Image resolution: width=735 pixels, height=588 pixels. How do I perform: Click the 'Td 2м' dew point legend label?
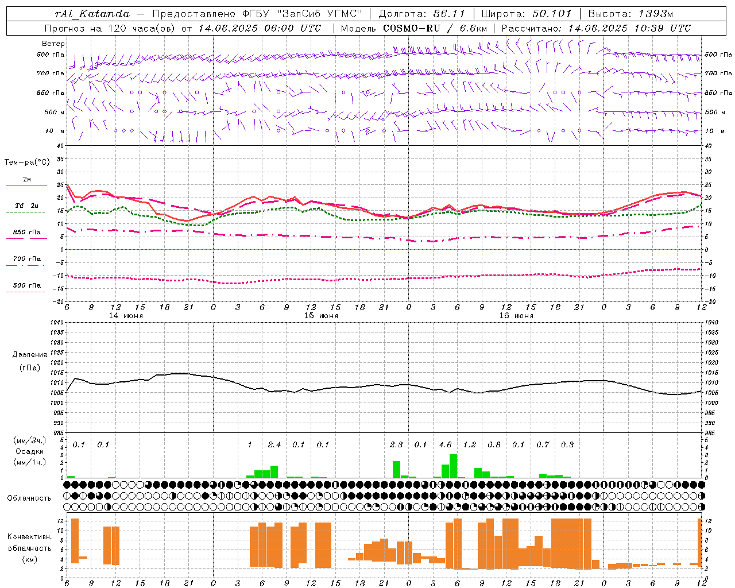[x=27, y=206]
